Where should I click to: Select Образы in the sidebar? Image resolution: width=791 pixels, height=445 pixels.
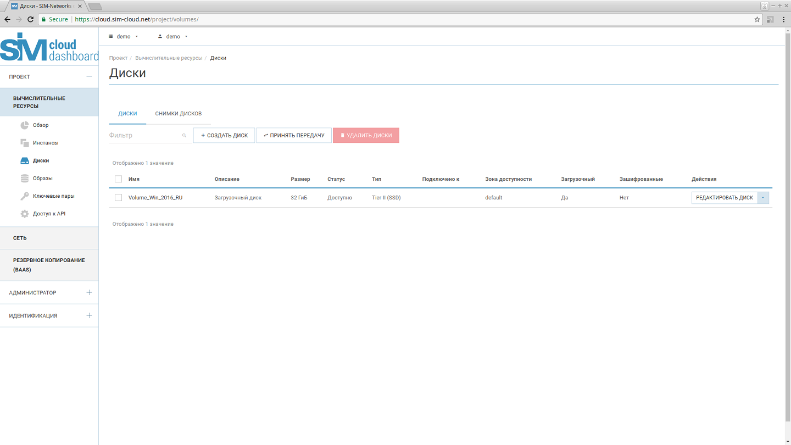(x=43, y=179)
